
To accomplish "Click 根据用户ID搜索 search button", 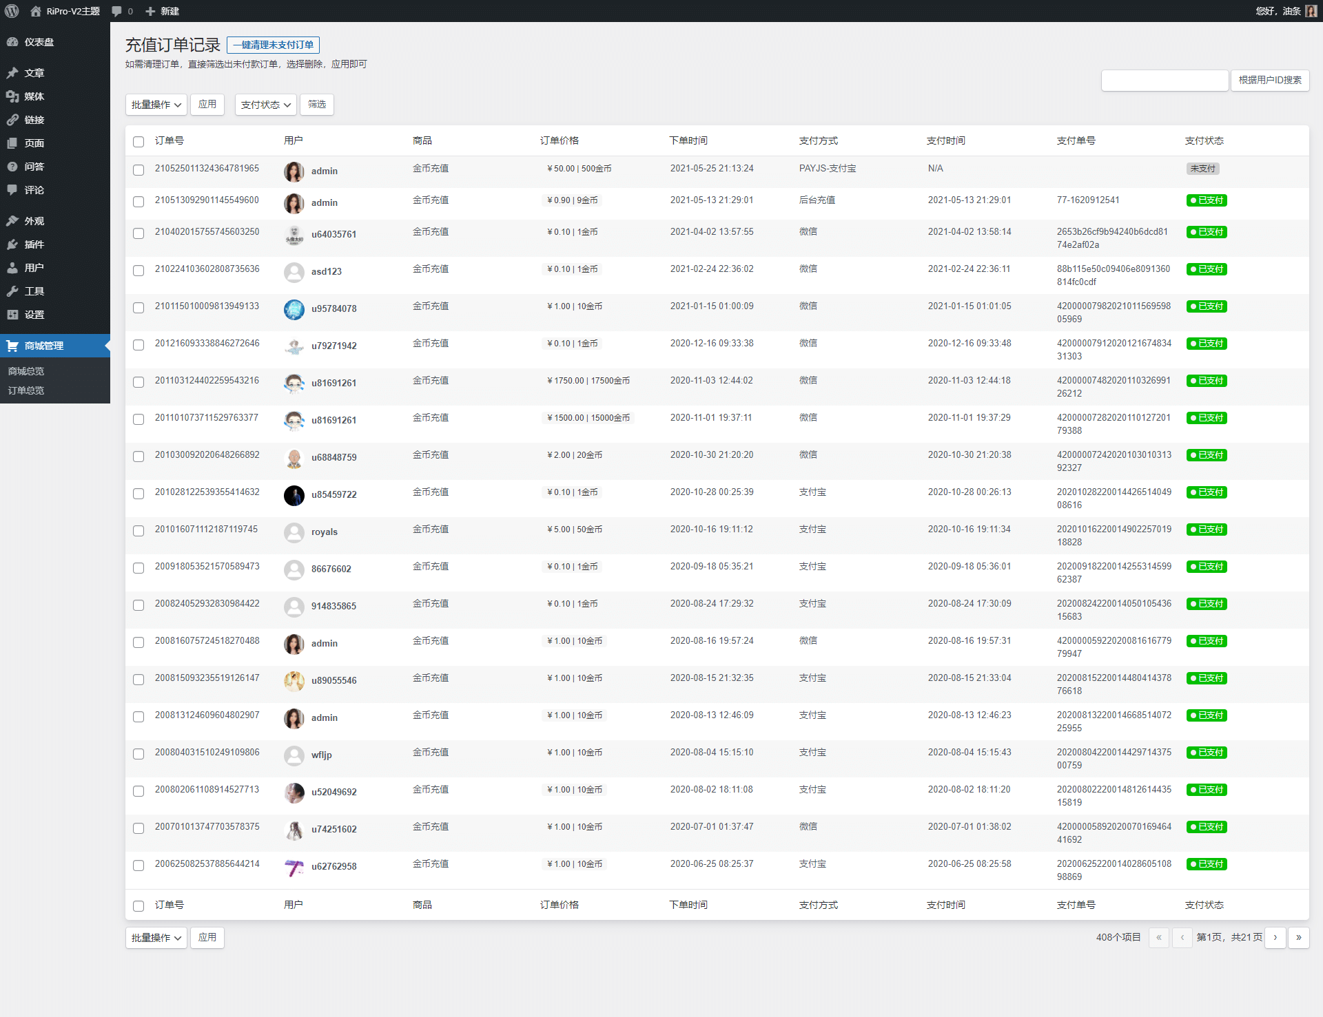I will (x=1270, y=80).
